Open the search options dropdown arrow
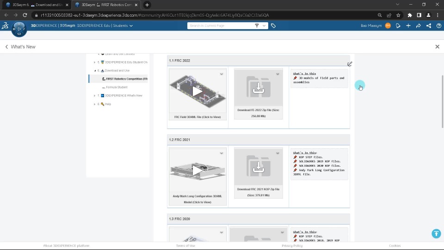The image size is (444, 250). pyautogui.click(x=264, y=25)
